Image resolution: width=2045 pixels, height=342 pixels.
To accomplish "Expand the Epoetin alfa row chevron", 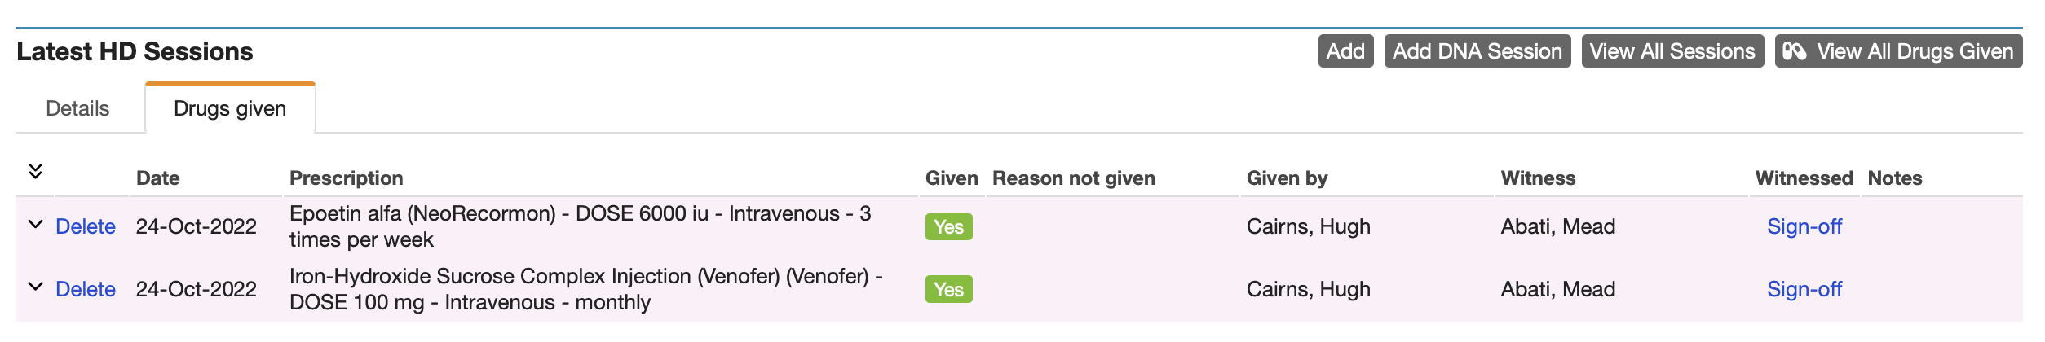I will [35, 225].
